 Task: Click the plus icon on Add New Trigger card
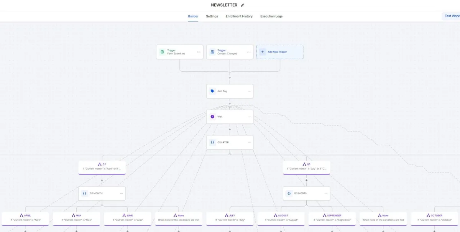point(262,51)
